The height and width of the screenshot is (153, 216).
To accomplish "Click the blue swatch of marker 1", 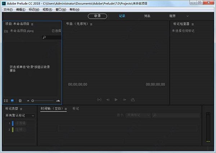I will [x=13, y=123].
